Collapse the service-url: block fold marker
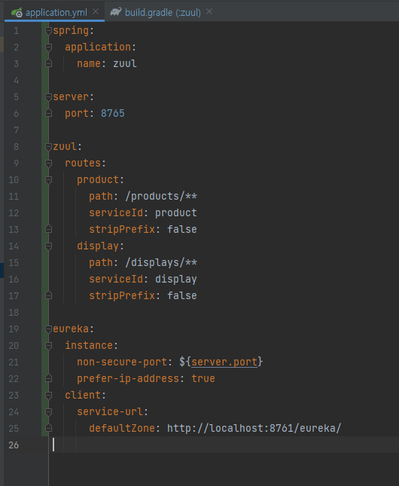Viewport: 399px width, 486px height. [48, 411]
